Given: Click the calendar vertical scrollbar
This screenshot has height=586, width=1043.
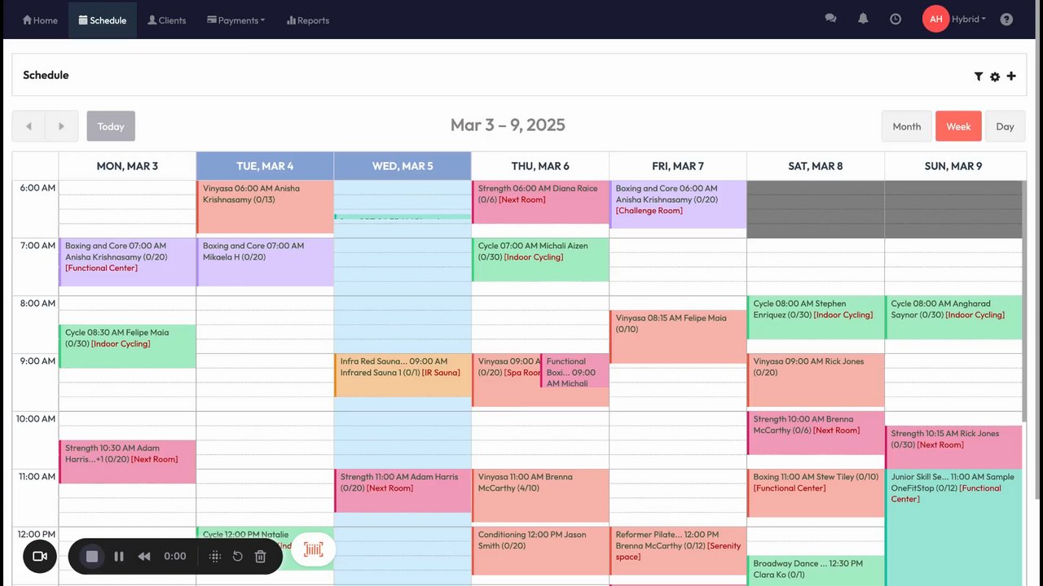Looking at the screenshot, I should 1024,301.
